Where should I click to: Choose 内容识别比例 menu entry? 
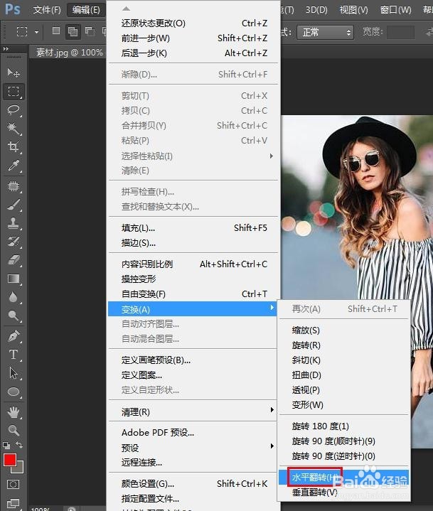[193, 264]
